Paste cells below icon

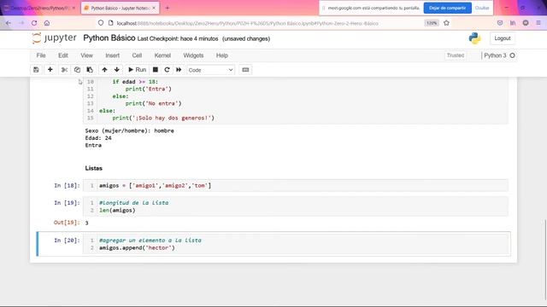(x=90, y=70)
